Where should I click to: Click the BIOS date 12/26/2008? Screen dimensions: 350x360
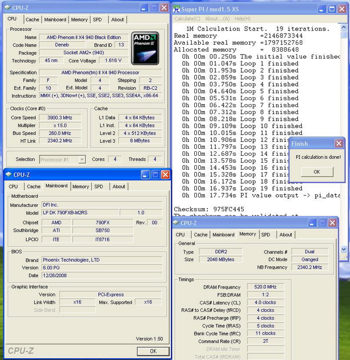click(102, 276)
